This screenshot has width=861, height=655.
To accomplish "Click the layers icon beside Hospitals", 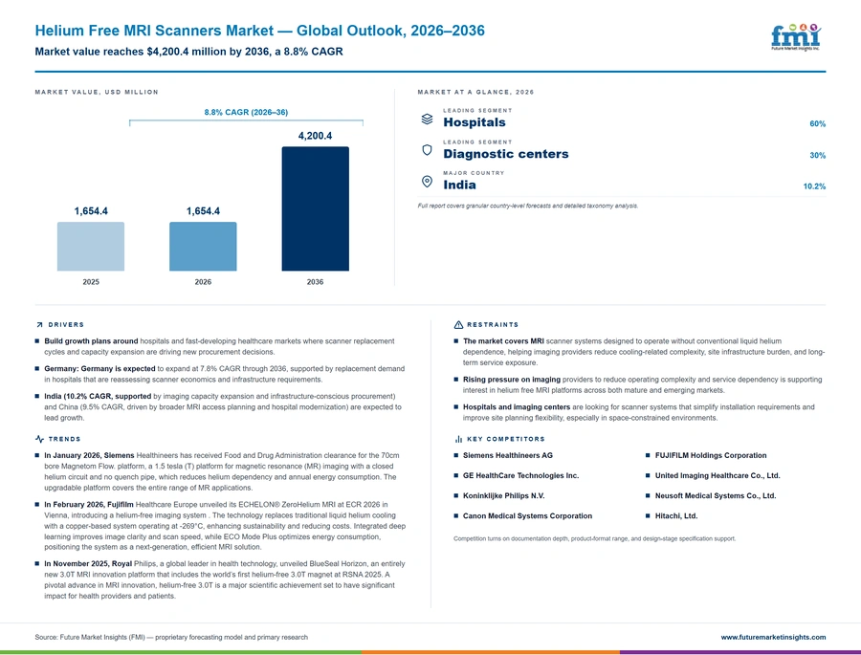I will coord(427,120).
